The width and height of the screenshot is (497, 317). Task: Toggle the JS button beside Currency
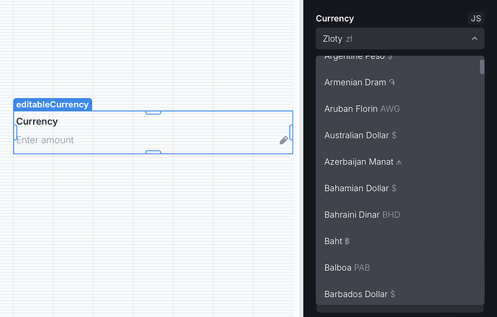(476, 19)
